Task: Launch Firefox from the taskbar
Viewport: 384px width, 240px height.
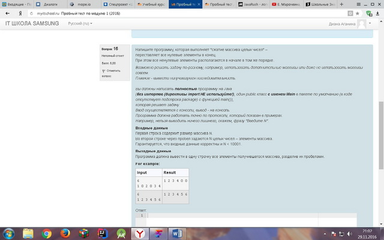Action: 65,233
